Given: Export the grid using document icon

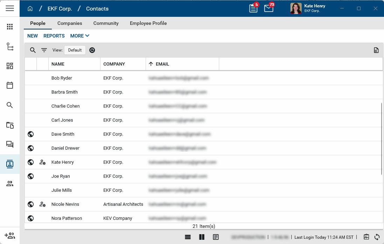Looking at the screenshot, I should (376, 50).
